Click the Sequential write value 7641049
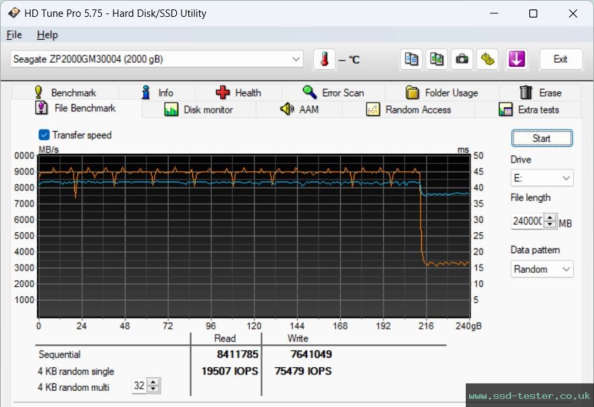Screen dimensions: 594x407 coord(311,354)
